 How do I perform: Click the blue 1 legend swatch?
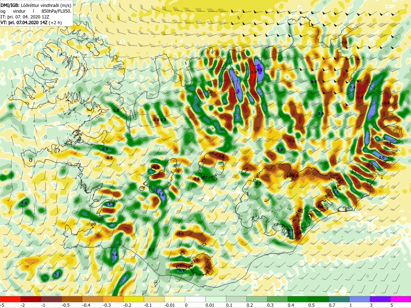click(x=360, y=299)
